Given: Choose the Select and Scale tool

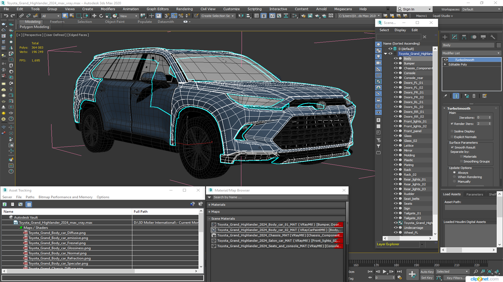Looking at the screenshot, I should tap(108, 16).
